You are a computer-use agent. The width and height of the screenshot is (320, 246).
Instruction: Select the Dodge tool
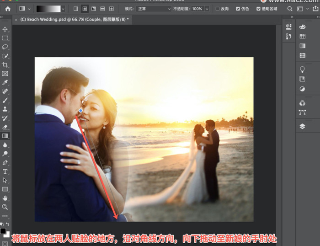point(5,154)
